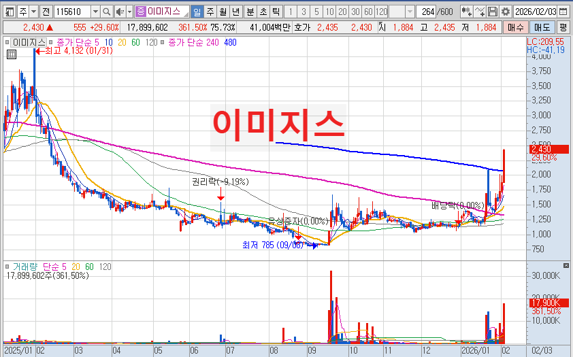Click the red 17,900K volume tag
Screen dimensions: 573x357
(x=549, y=303)
